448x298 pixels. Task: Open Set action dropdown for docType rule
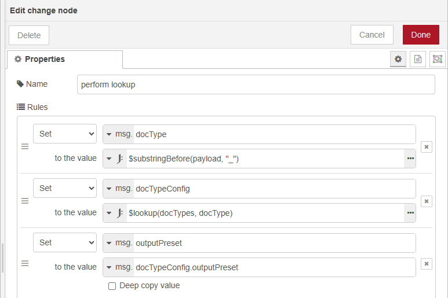pyautogui.click(x=65, y=134)
